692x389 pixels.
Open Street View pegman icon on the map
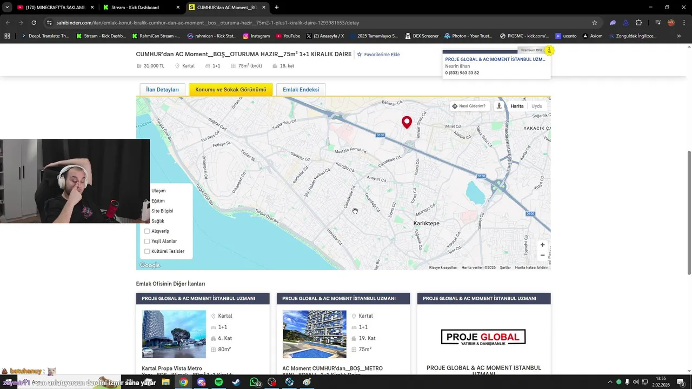499,106
